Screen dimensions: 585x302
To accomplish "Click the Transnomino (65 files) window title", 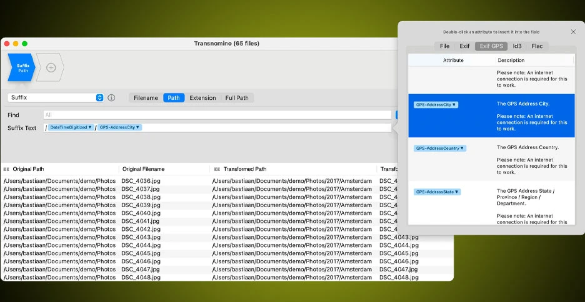I will 226,44.
